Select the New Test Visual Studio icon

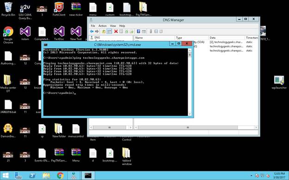click(x=76, y=33)
